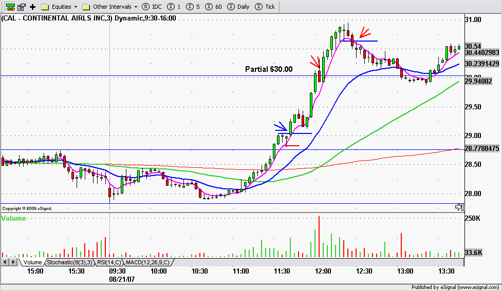502x291 pixels.
Task: Click the 15:00 time axis label
Action: pos(35,271)
